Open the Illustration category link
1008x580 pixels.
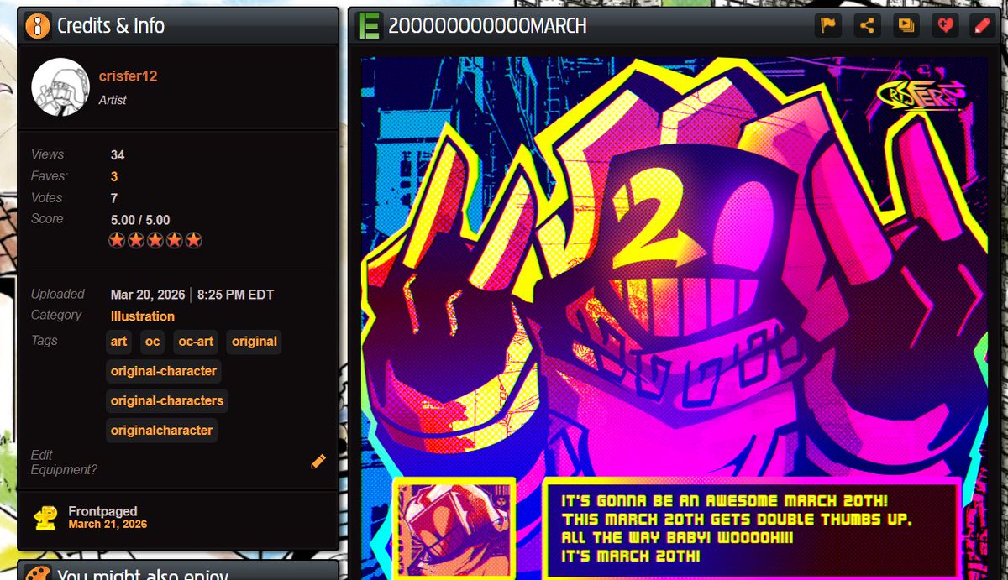click(143, 316)
